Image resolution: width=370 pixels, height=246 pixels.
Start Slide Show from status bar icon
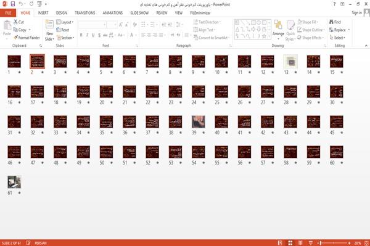(311, 243)
